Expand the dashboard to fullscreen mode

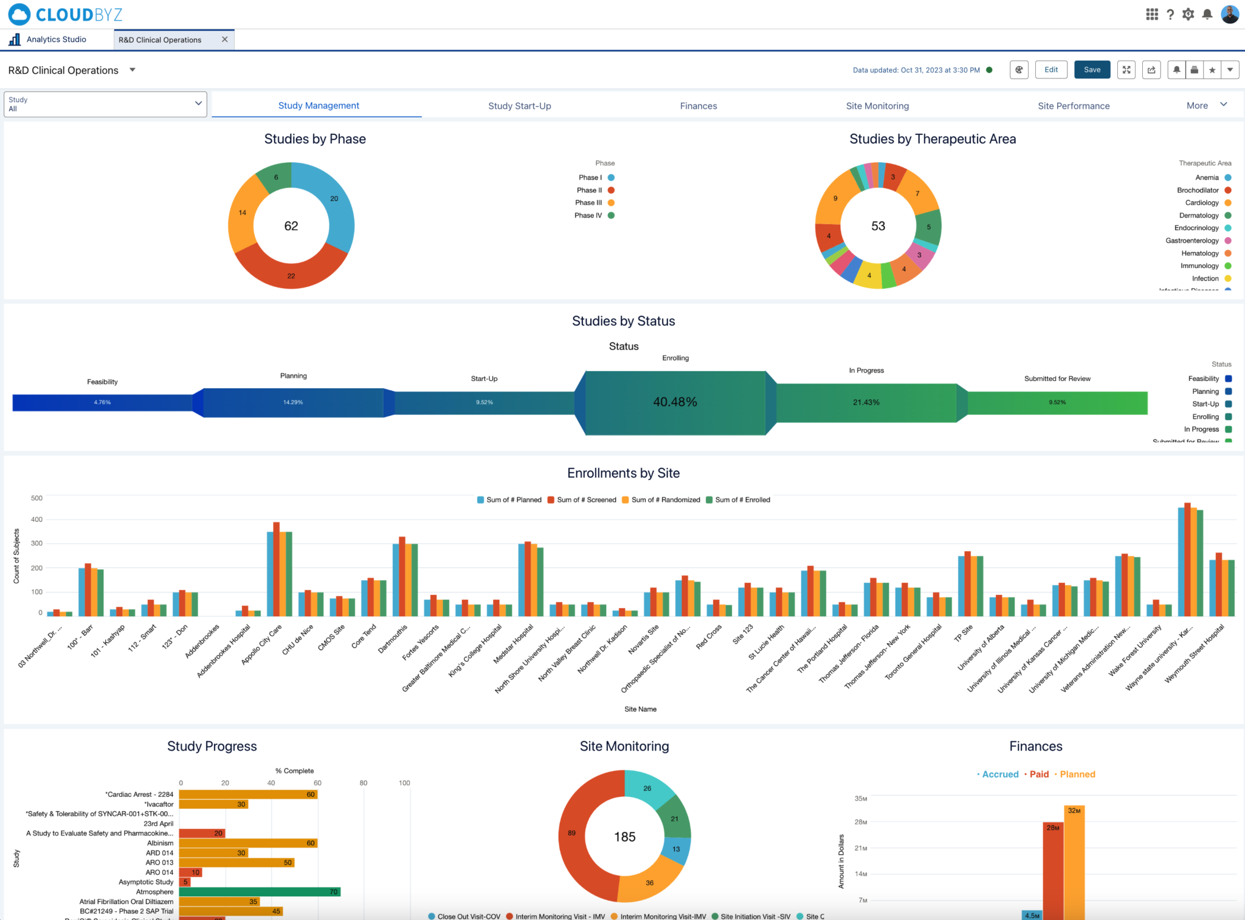click(1126, 69)
